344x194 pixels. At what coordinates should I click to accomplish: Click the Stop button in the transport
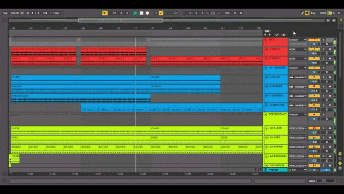click(x=141, y=13)
